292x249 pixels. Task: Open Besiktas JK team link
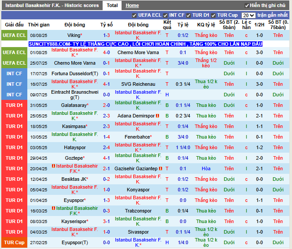pyautogui.click(x=74, y=179)
